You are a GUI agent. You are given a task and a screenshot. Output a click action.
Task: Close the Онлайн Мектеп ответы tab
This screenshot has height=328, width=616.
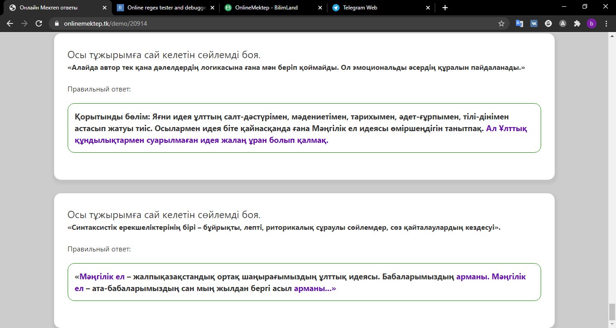[105, 8]
